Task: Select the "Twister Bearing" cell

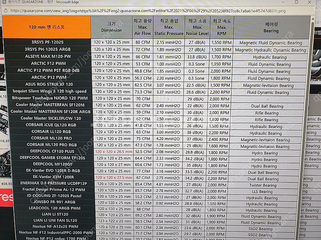Action: click(x=263, y=185)
